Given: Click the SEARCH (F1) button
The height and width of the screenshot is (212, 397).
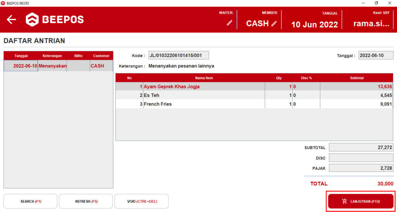Looking at the screenshot, I should tap(30, 202).
